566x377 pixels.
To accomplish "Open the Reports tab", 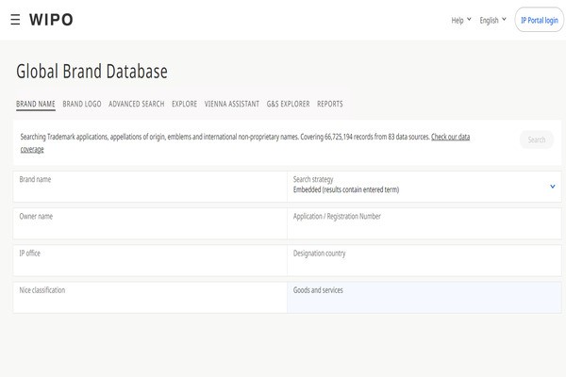I will tap(330, 104).
